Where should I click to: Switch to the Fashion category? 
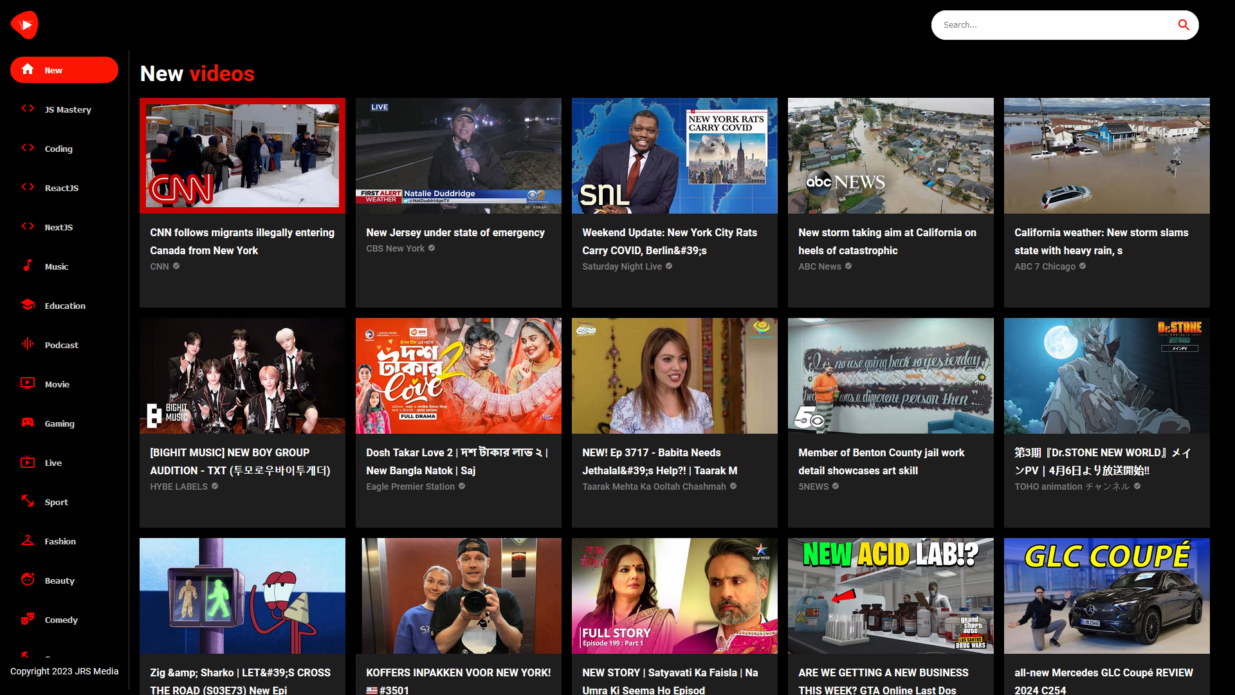(60, 541)
